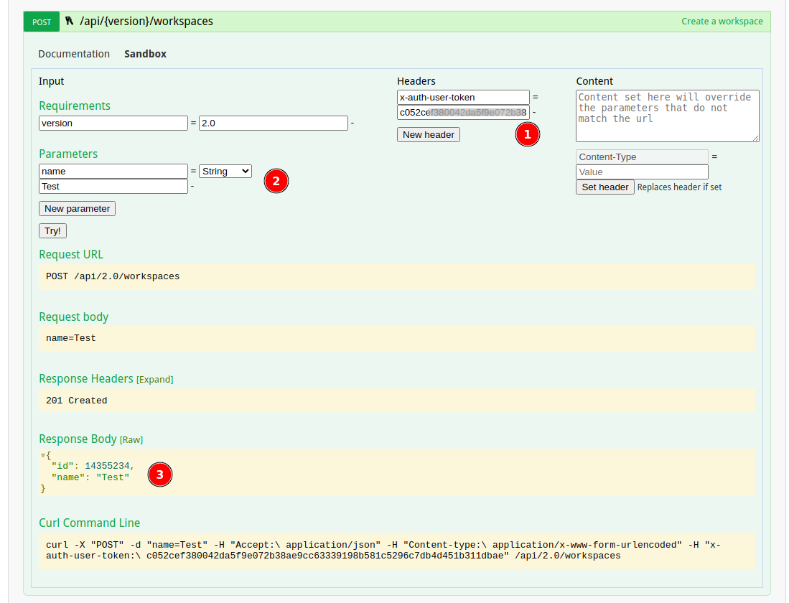Click the Requirements section heading
Viewport: 789px width, 603px height.
pyautogui.click(x=75, y=106)
